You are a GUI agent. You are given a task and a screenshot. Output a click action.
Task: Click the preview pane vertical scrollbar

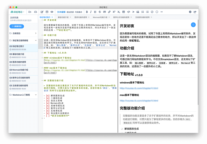(198, 62)
